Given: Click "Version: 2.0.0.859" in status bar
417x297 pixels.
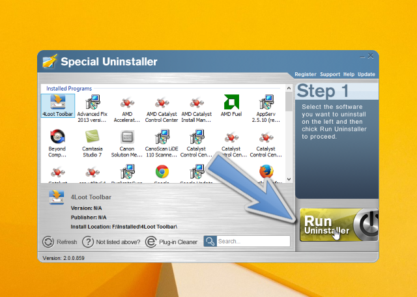Looking at the screenshot, I should tap(64, 258).
